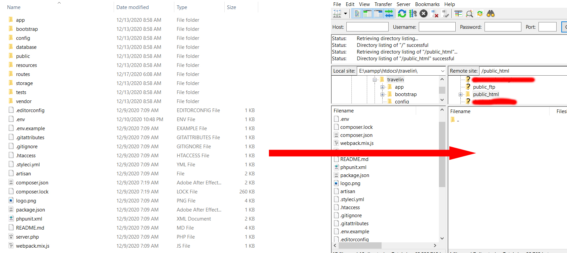Open the Site Manager icon
Image resolution: width=567 pixels, height=253 pixels.
tap(337, 14)
